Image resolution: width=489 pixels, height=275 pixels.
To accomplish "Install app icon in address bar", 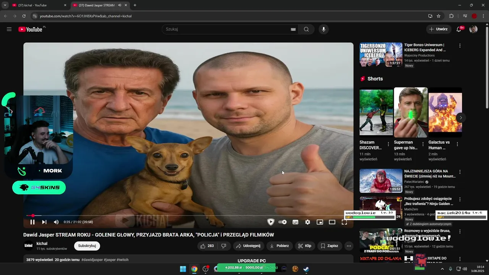I will [x=430, y=16].
